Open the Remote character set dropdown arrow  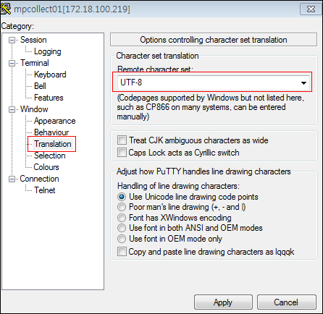303,83
